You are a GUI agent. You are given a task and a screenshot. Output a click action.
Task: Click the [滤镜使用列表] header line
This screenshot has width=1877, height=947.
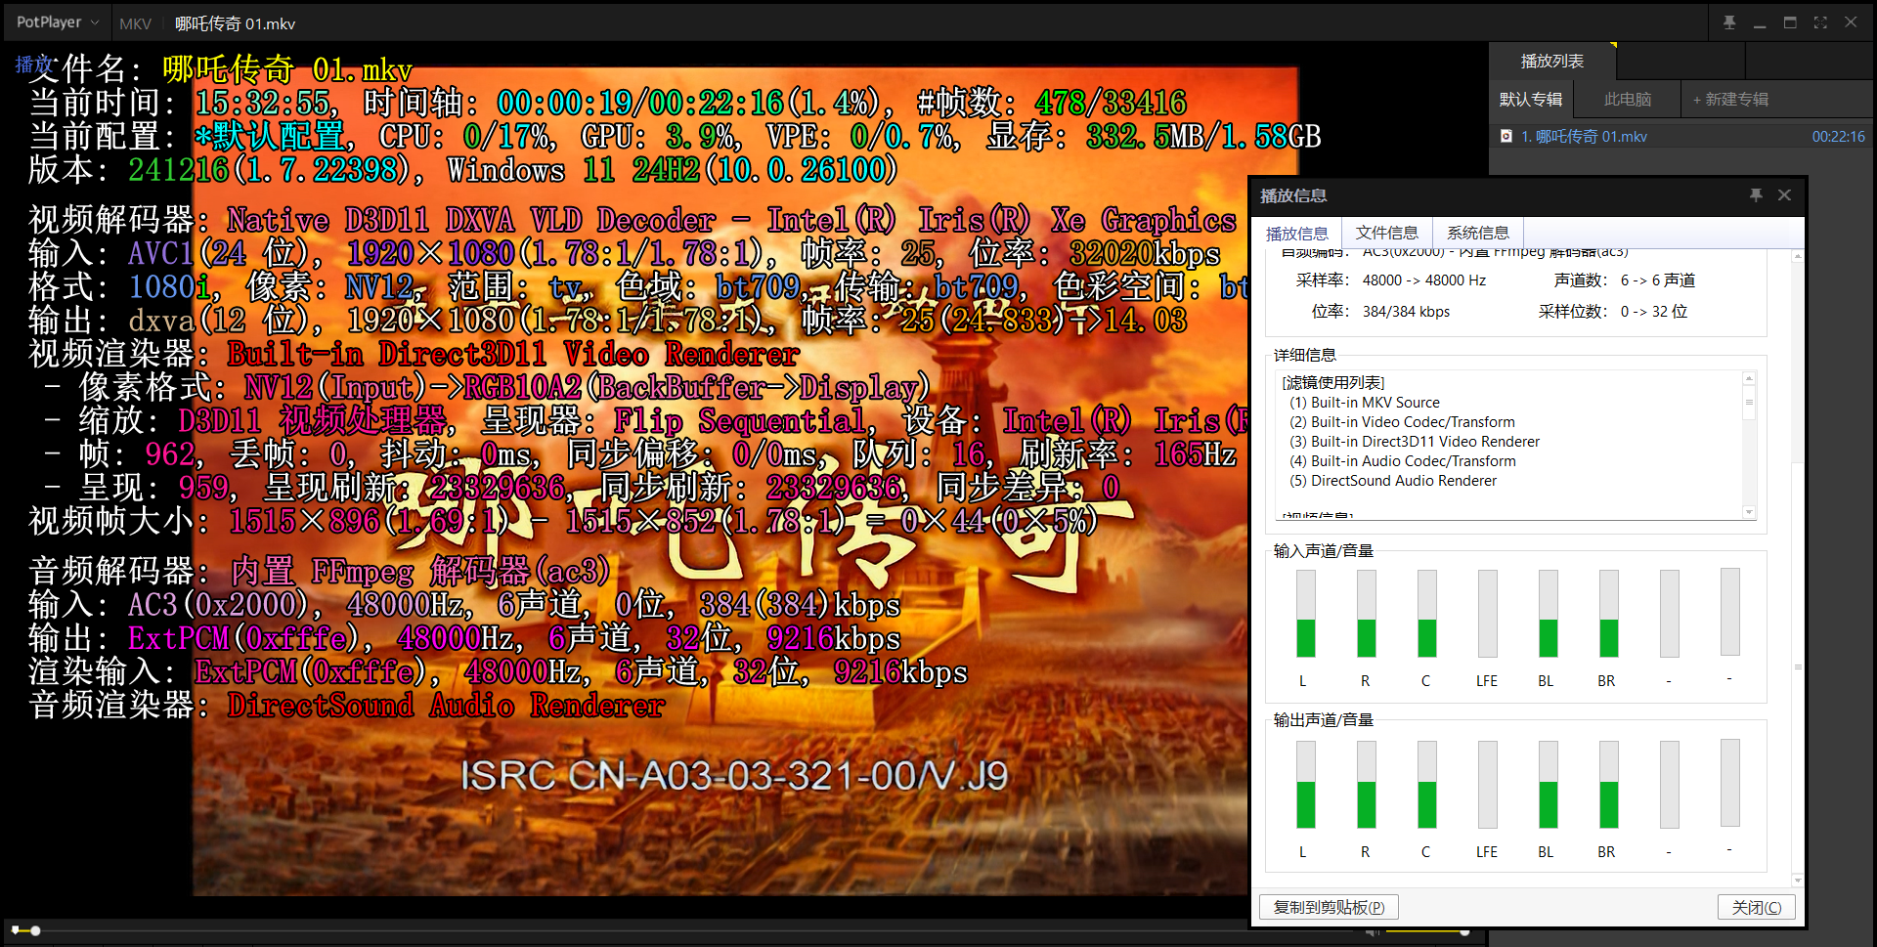[1333, 382]
